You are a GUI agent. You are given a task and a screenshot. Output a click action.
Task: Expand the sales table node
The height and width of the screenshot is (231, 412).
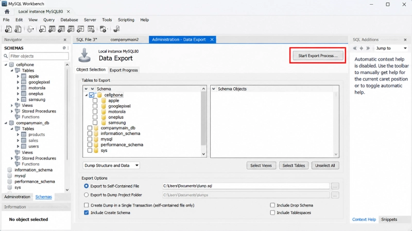(x=18, y=140)
